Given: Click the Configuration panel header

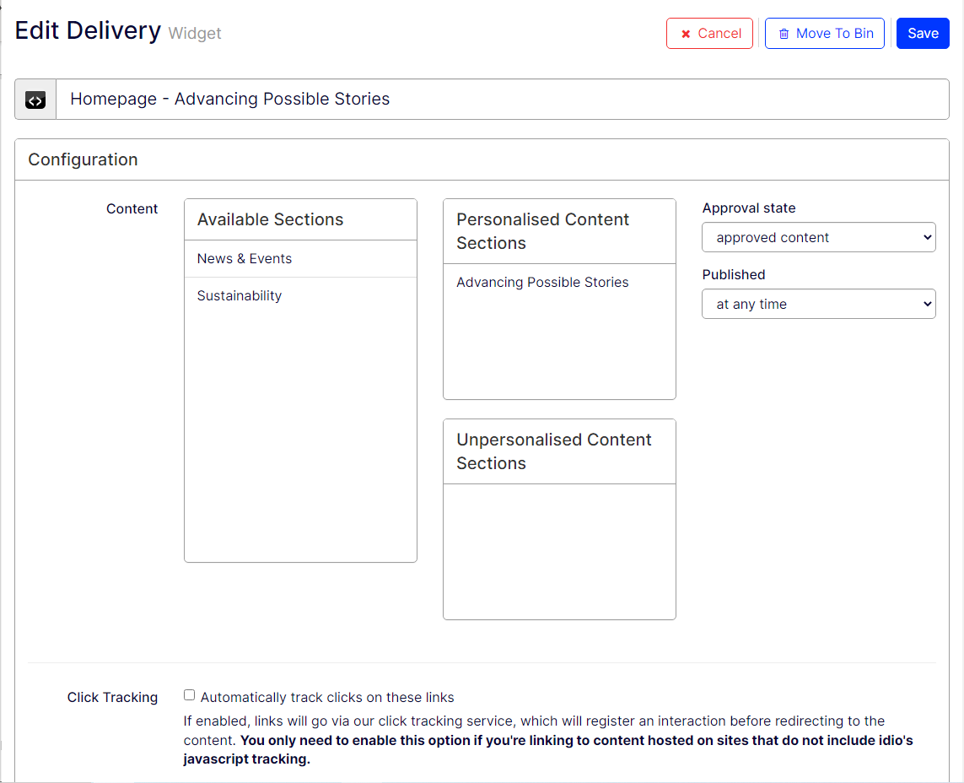Looking at the screenshot, I should pyautogui.click(x=83, y=159).
